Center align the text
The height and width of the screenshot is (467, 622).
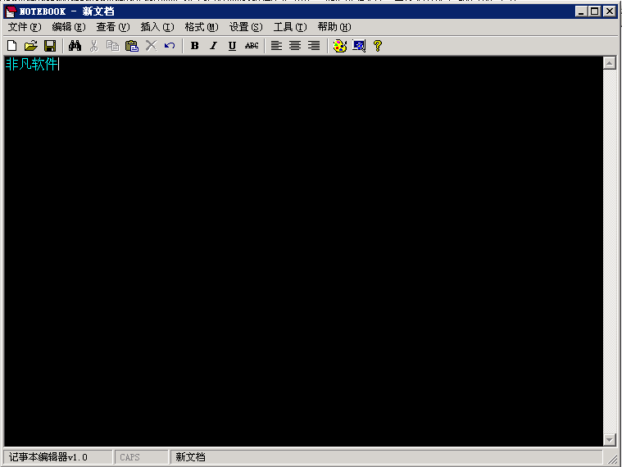(x=295, y=46)
